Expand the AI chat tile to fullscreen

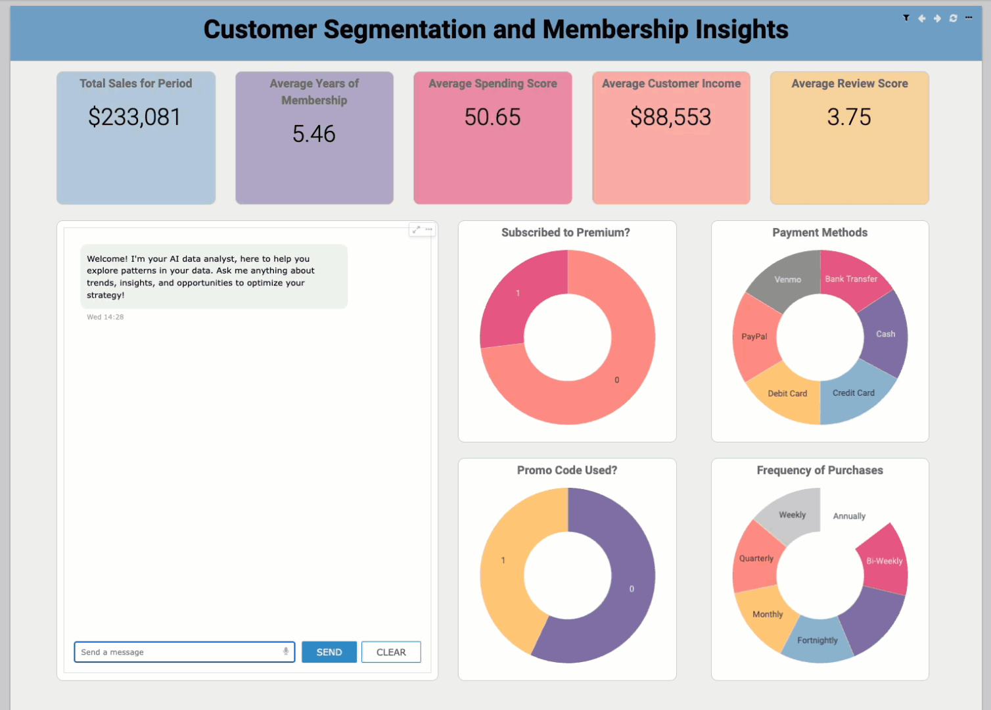point(415,229)
